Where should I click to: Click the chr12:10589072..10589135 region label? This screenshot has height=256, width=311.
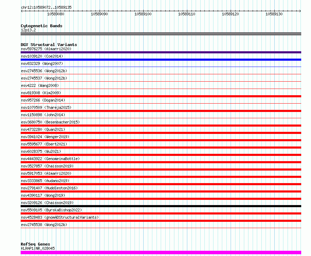point(46,7)
